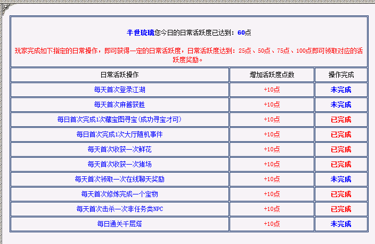Open 每日首次完成1次藏宝图寻宝 link
Screen dimensions: 375x244
tap(119, 119)
